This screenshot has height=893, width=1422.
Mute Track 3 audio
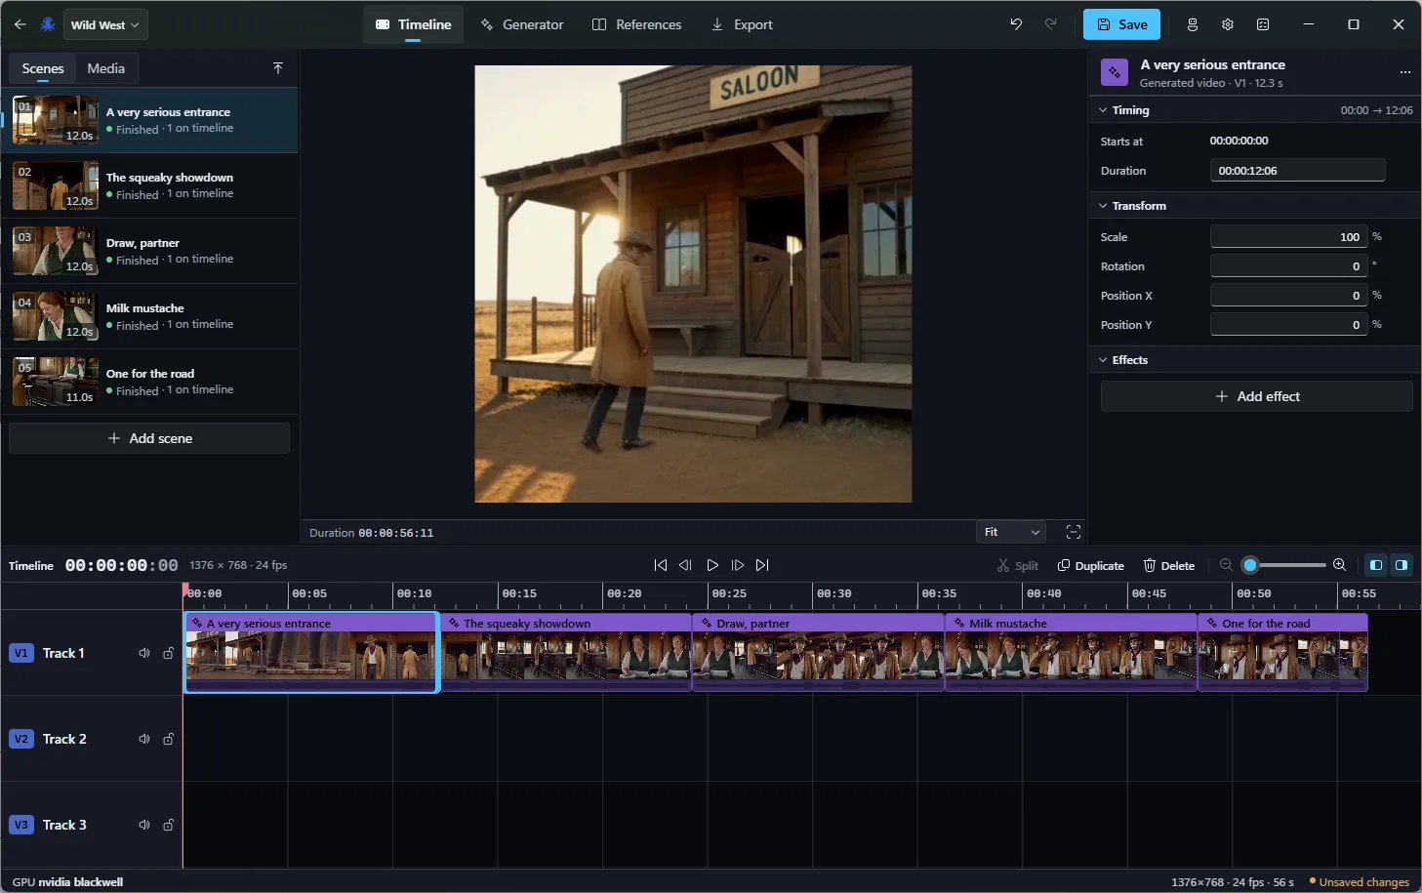pyautogui.click(x=144, y=825)
